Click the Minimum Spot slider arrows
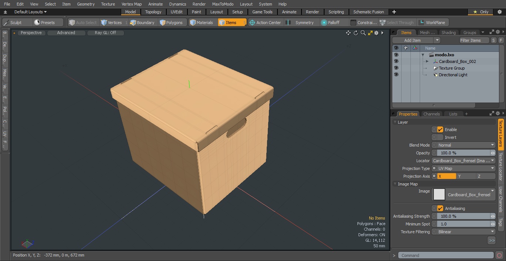The image size is (506, 261). [x=493, y=224]
